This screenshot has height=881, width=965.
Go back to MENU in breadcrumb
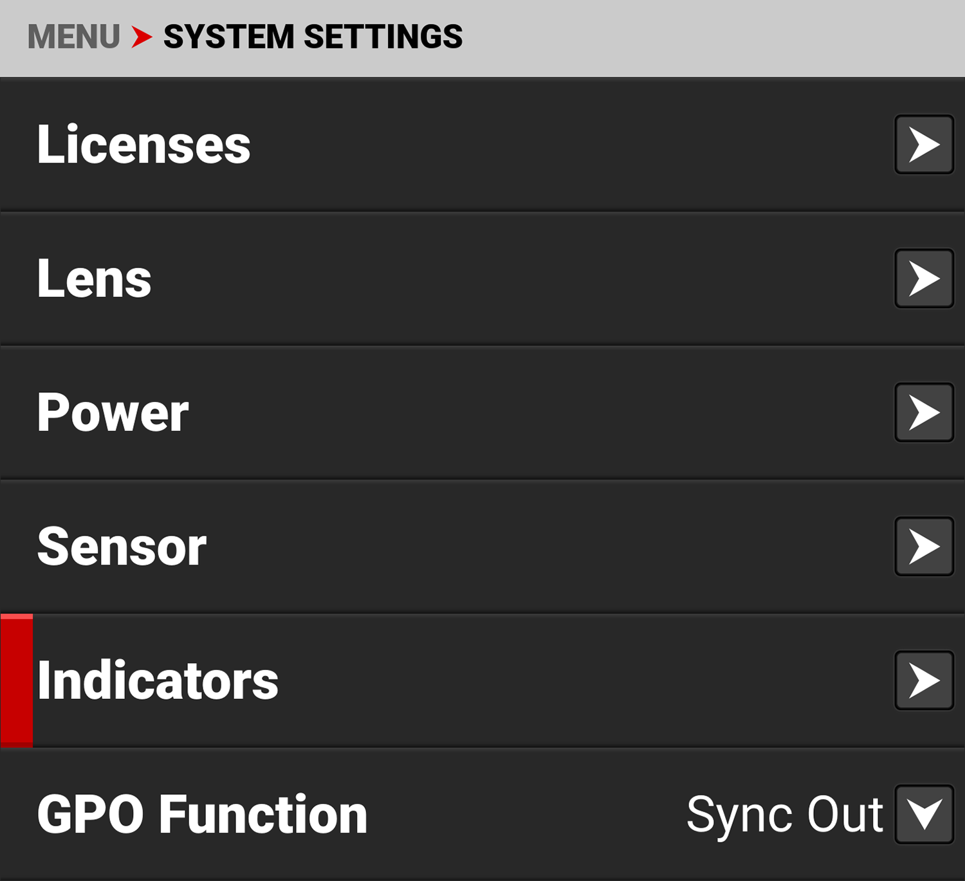(x=73, y=37)
